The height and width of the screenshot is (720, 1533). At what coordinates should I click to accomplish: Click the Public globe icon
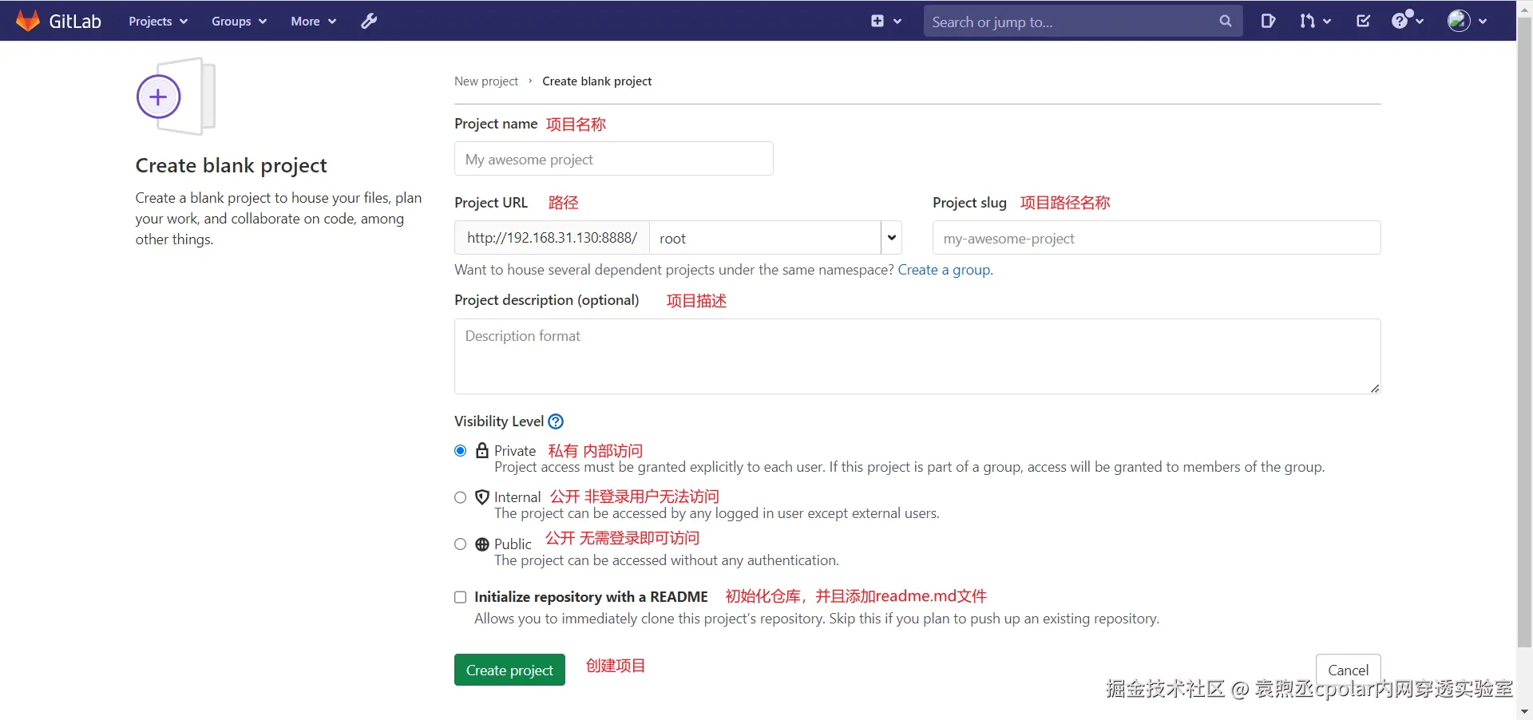482,544
